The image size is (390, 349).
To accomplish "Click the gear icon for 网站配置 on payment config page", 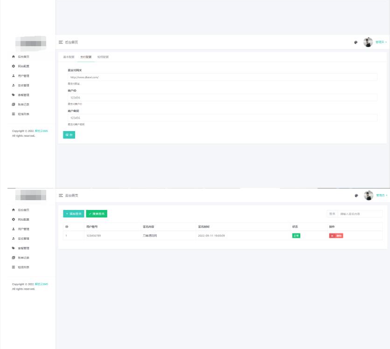I will tap(14, 66).
